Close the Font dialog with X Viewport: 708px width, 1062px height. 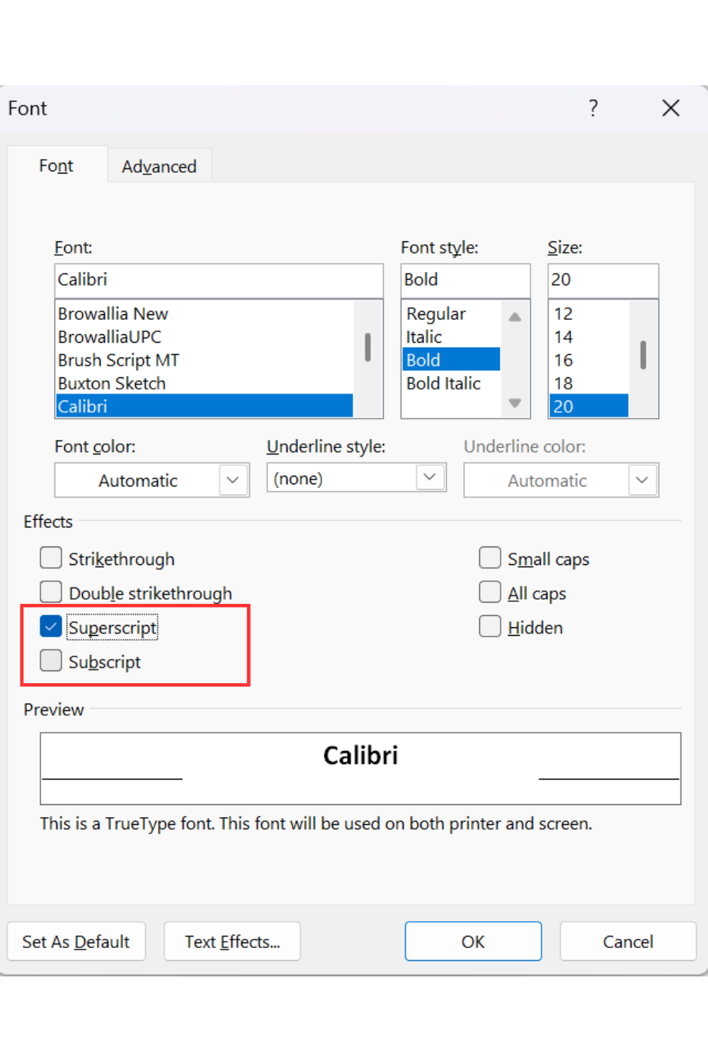pos(670,108)
